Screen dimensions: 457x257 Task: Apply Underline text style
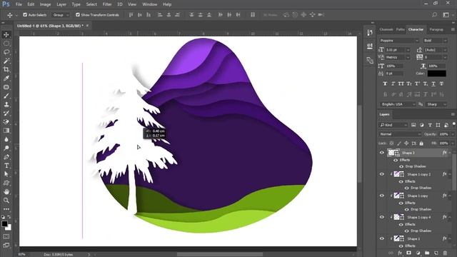(x=433, y=84)
